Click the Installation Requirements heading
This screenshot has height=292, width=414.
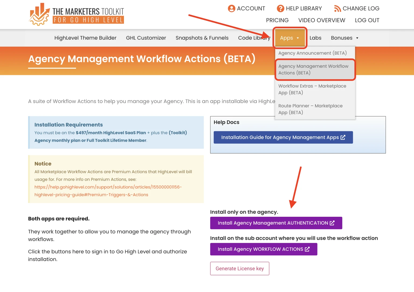coord(68,125)
